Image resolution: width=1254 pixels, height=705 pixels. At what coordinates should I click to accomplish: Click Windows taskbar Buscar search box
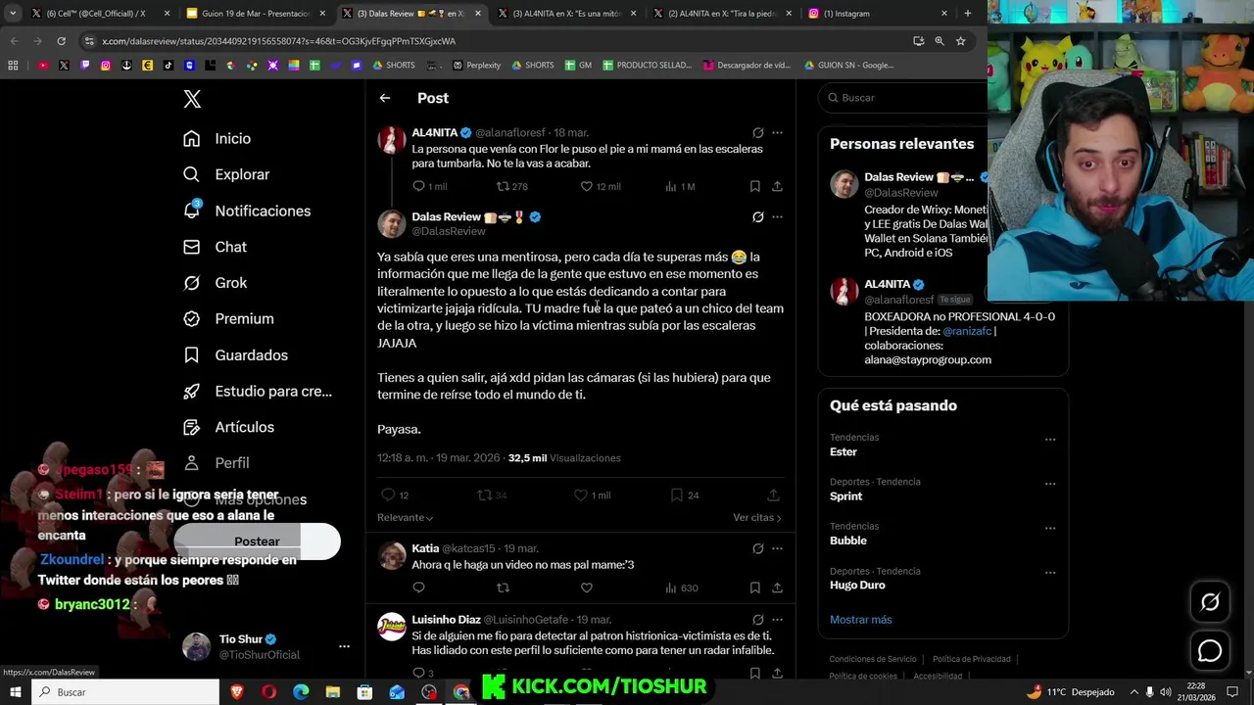click(126, 692)
